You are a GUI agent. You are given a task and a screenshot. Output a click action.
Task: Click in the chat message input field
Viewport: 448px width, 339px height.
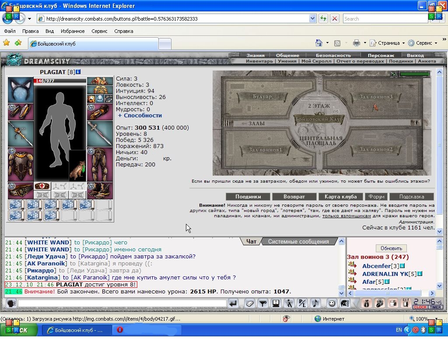[x=122, y=303]
